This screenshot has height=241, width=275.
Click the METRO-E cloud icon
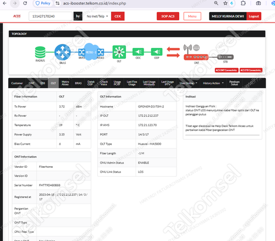pos(91,52)
